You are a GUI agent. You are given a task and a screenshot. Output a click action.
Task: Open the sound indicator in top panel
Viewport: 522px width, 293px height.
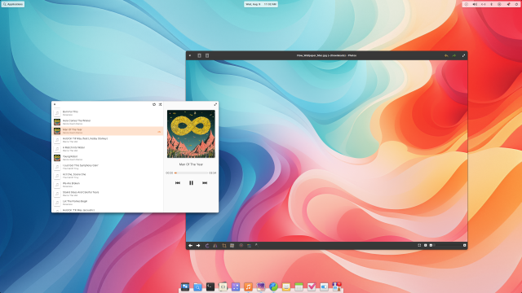pos(475,4)
